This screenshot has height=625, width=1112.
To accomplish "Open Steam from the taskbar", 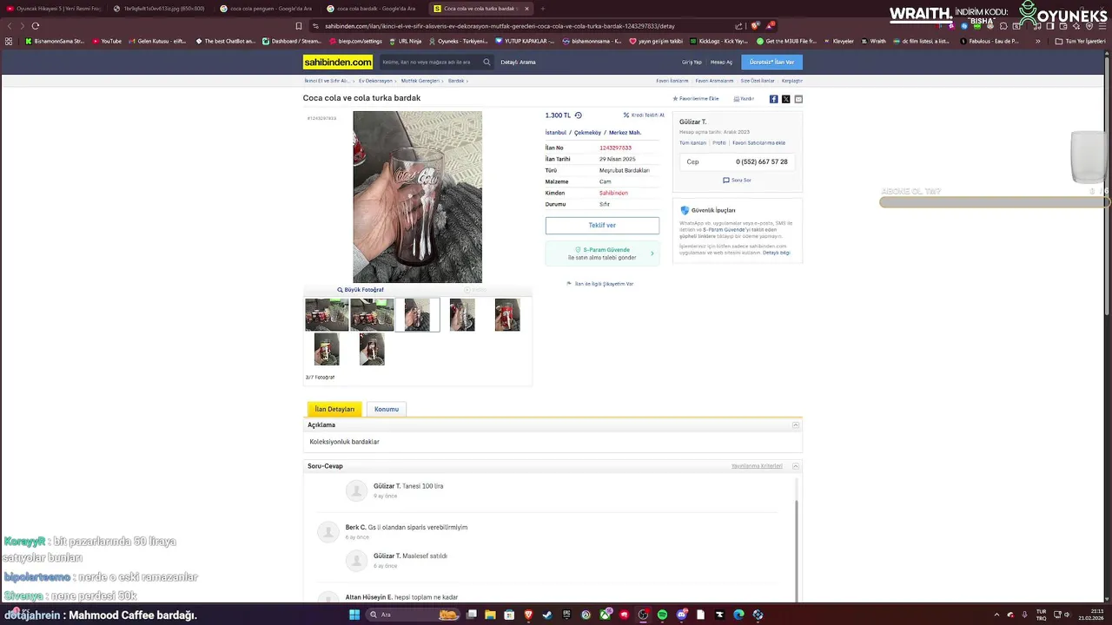I will [547, 615].
